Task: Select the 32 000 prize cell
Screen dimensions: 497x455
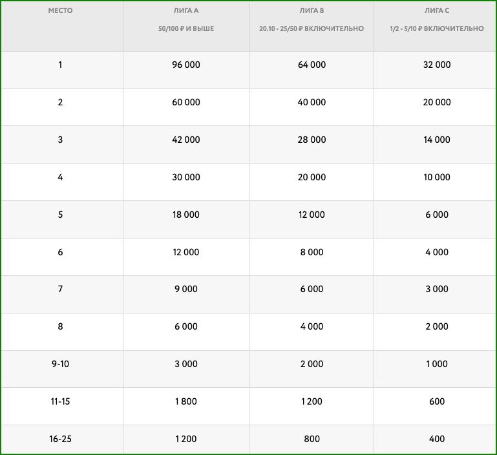Action: pos(437,65)
